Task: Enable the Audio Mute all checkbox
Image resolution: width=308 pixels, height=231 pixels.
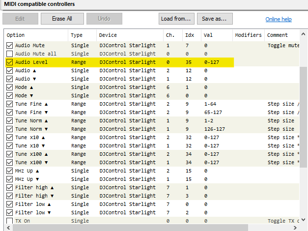Action: point(10,54)
